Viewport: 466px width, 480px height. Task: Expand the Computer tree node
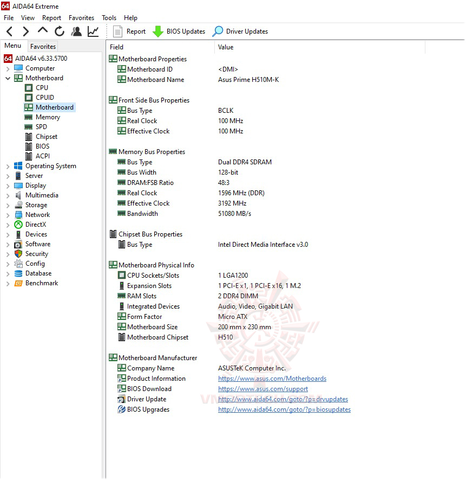tap(8, 68)
